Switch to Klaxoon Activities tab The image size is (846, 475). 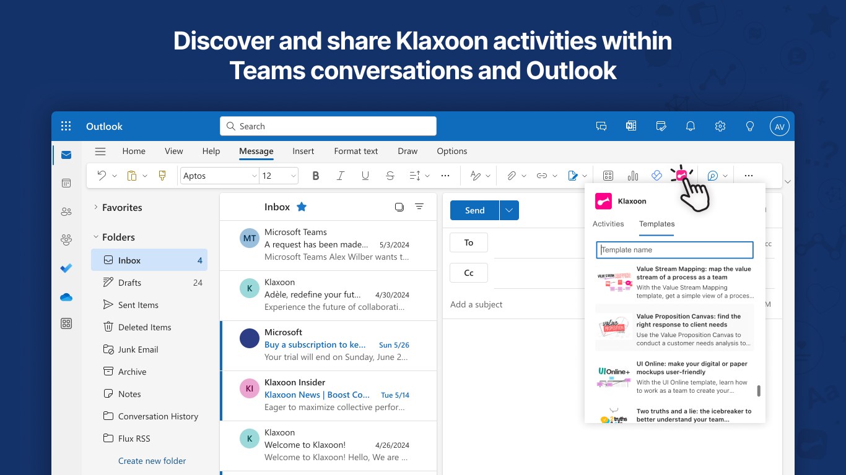(608, 224)
